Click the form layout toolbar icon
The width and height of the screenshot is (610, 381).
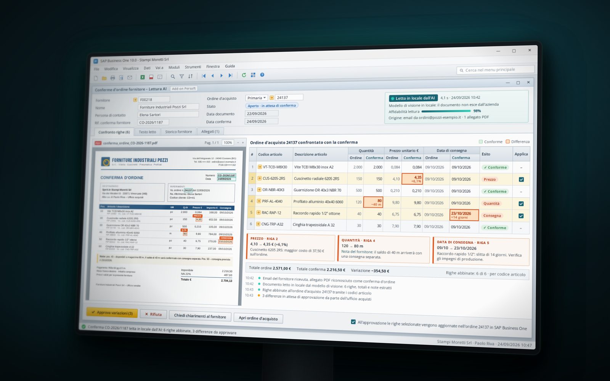coord(160,77)
